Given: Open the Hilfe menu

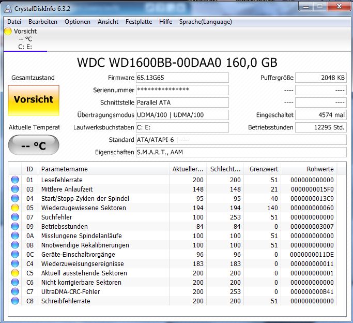Looking at the screenshot, I should click(x=165, y=22).
